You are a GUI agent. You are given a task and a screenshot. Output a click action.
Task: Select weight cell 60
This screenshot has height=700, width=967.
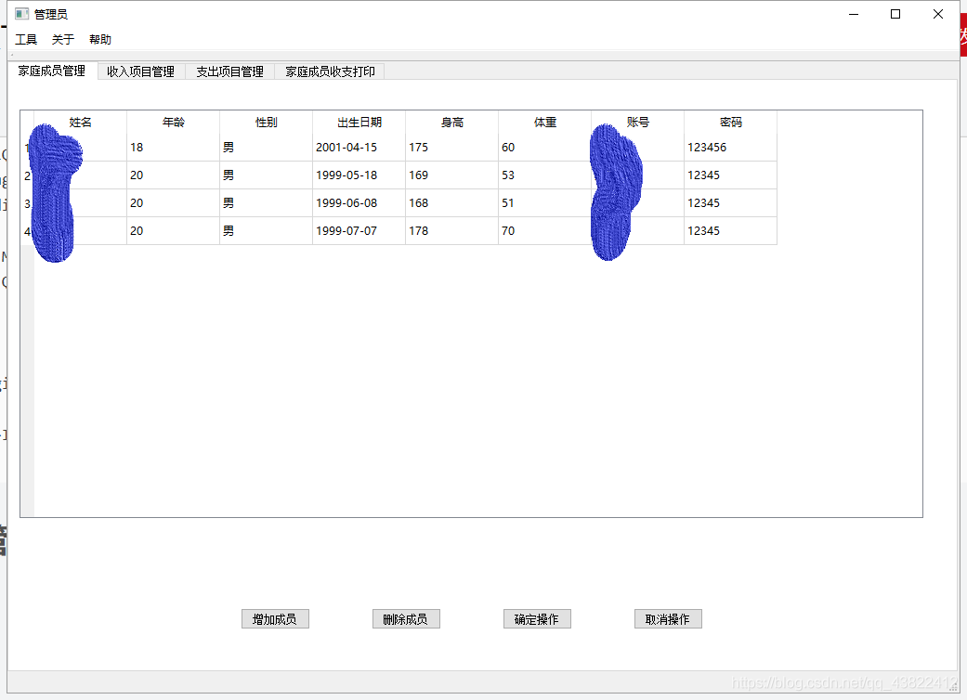545,148
